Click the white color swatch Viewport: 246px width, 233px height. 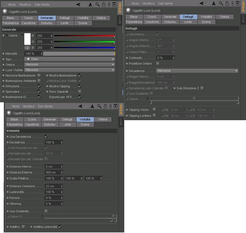pos(27,39)
